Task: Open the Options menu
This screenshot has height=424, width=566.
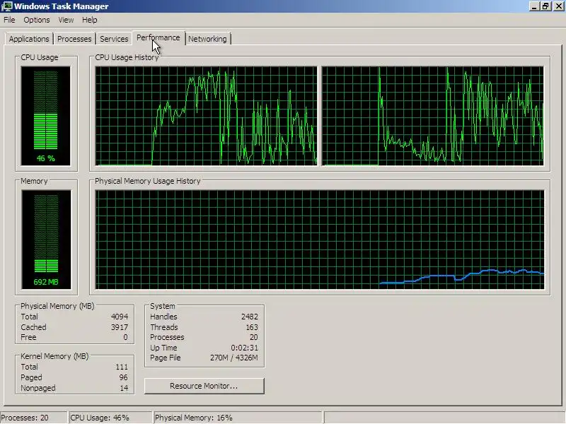Action: [x=37, y=20]
